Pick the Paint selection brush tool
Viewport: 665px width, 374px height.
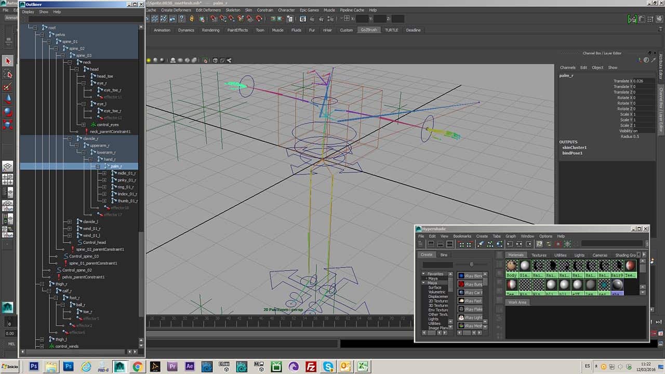coord(8,87)
